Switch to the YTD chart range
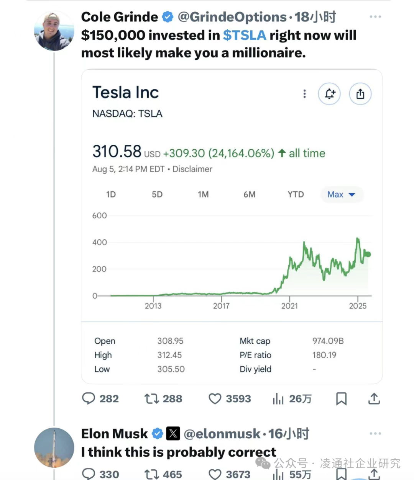 click(x=296, y=194)
